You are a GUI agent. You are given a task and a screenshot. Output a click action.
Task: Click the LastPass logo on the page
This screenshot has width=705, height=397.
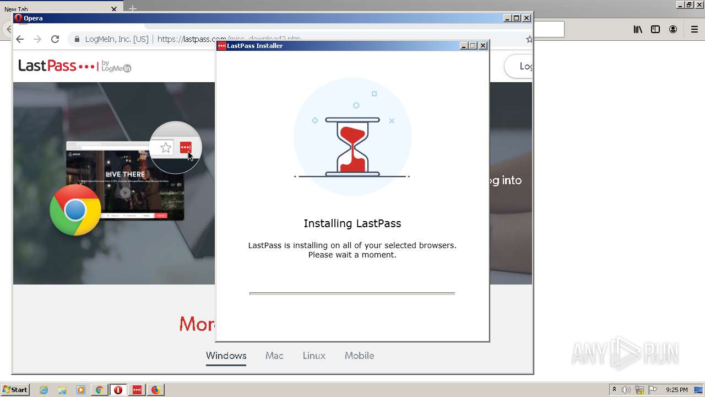tap(74, 66)
